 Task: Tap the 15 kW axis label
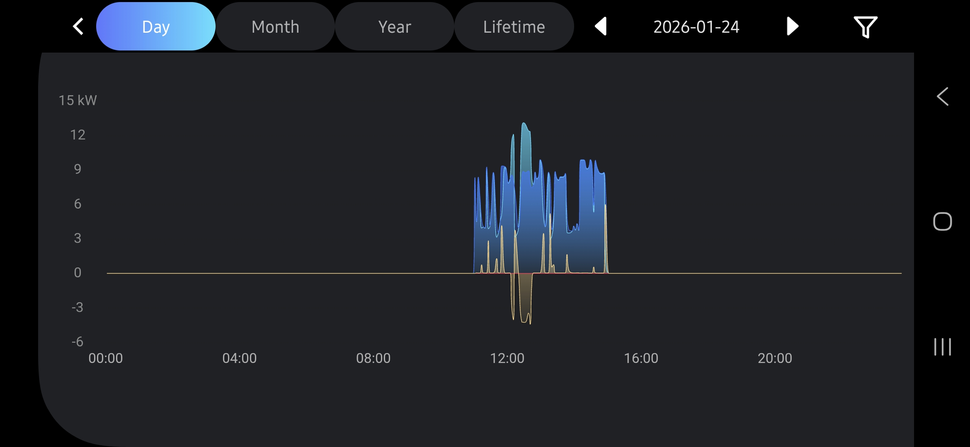(x=78, y=100)
